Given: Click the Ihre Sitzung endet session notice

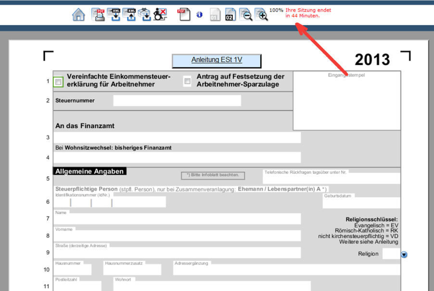Looking at the screenshot, I should [x=308, y=13].
